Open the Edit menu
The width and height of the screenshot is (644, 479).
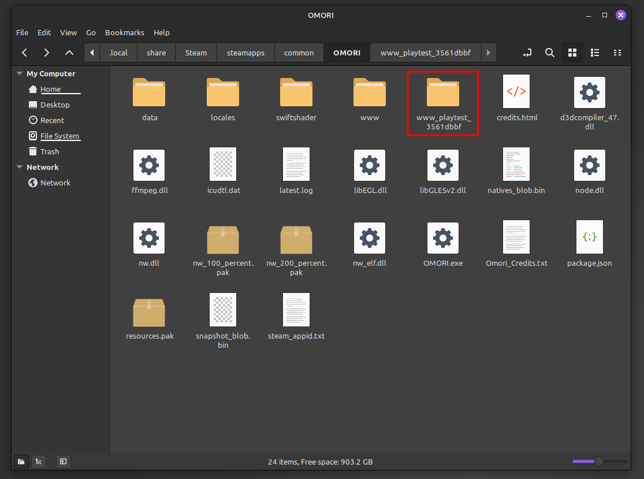coord(44,32)
